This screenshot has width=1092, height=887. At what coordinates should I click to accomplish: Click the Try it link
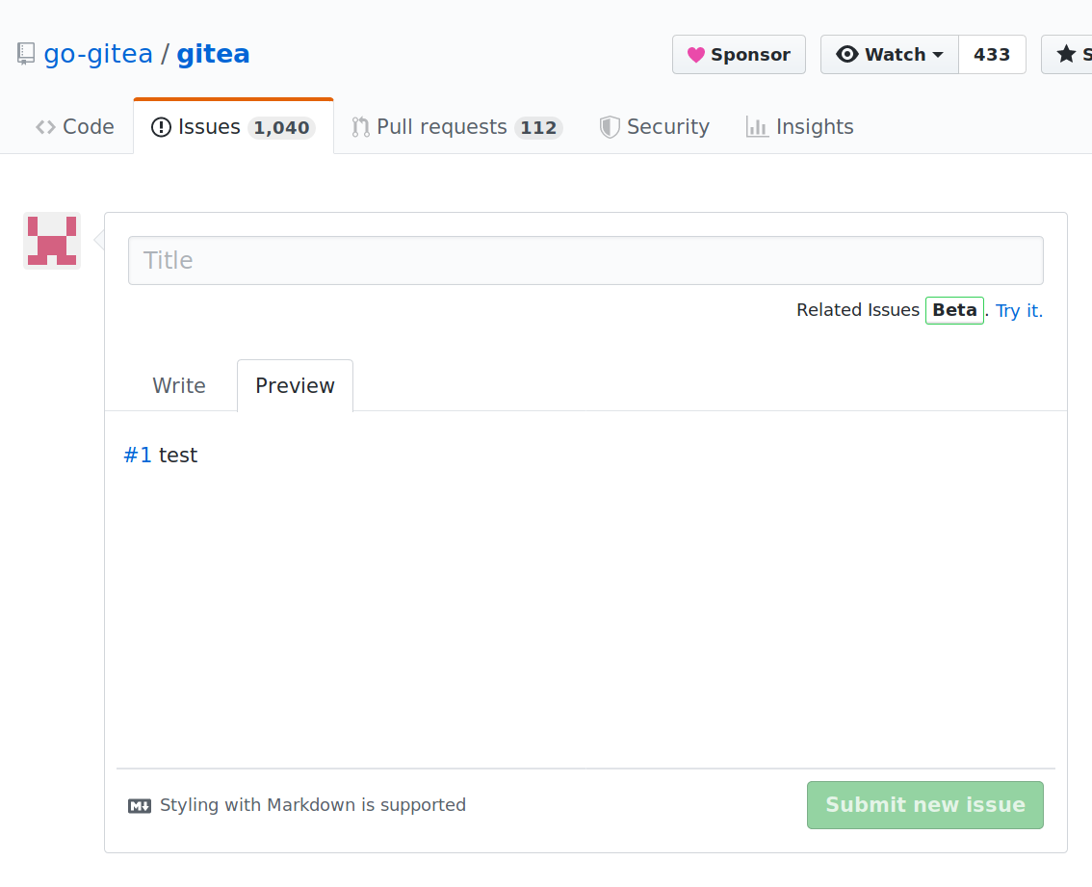[1019, 311]
